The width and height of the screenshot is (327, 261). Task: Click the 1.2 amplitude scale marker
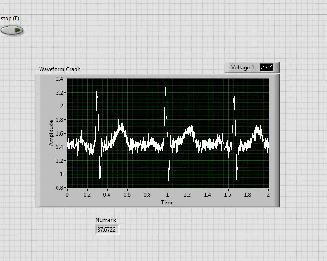pyautogui.click(x=59, y=161)
